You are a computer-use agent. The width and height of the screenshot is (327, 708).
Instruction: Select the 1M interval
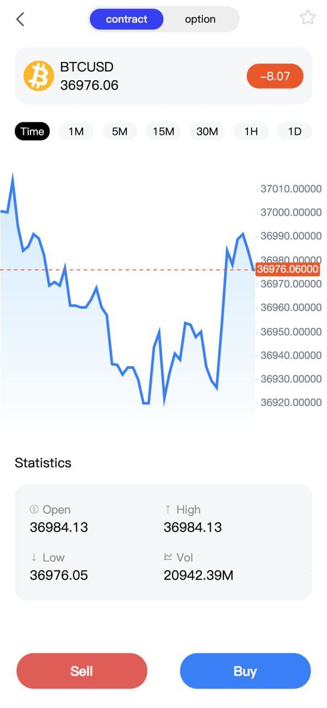[x=76, y=132]
